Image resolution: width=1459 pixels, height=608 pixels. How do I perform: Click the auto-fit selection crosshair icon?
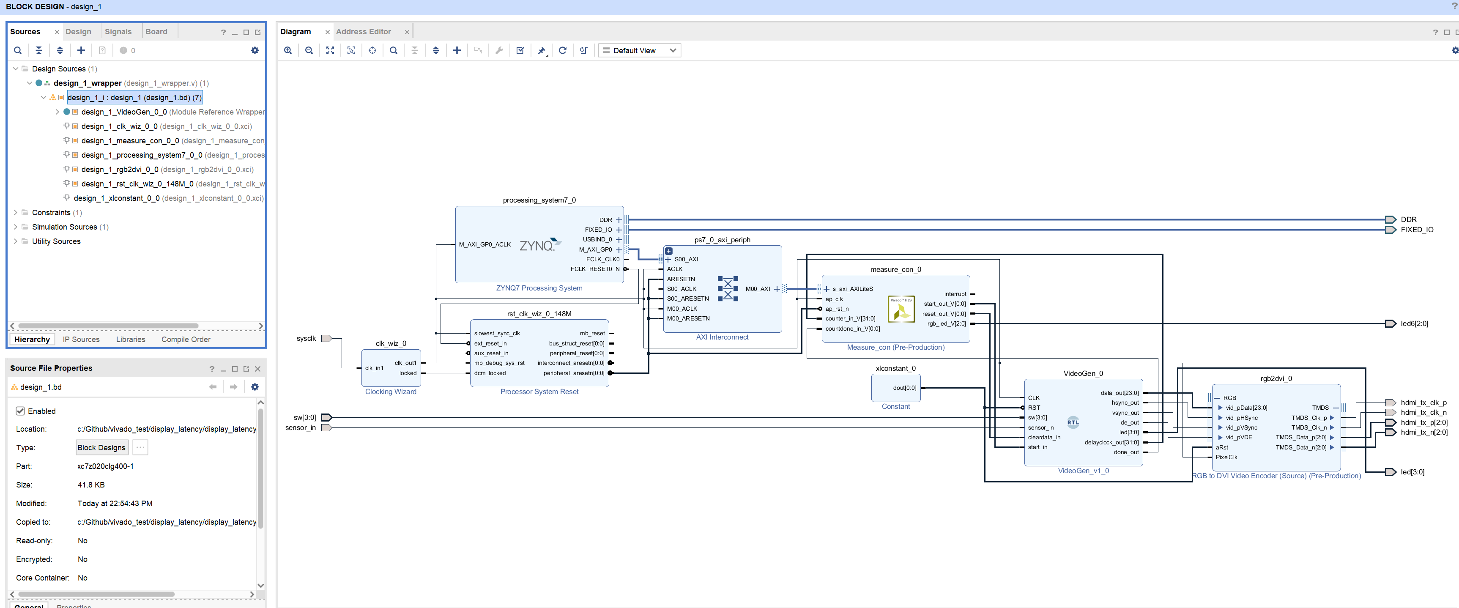[372, 50]
